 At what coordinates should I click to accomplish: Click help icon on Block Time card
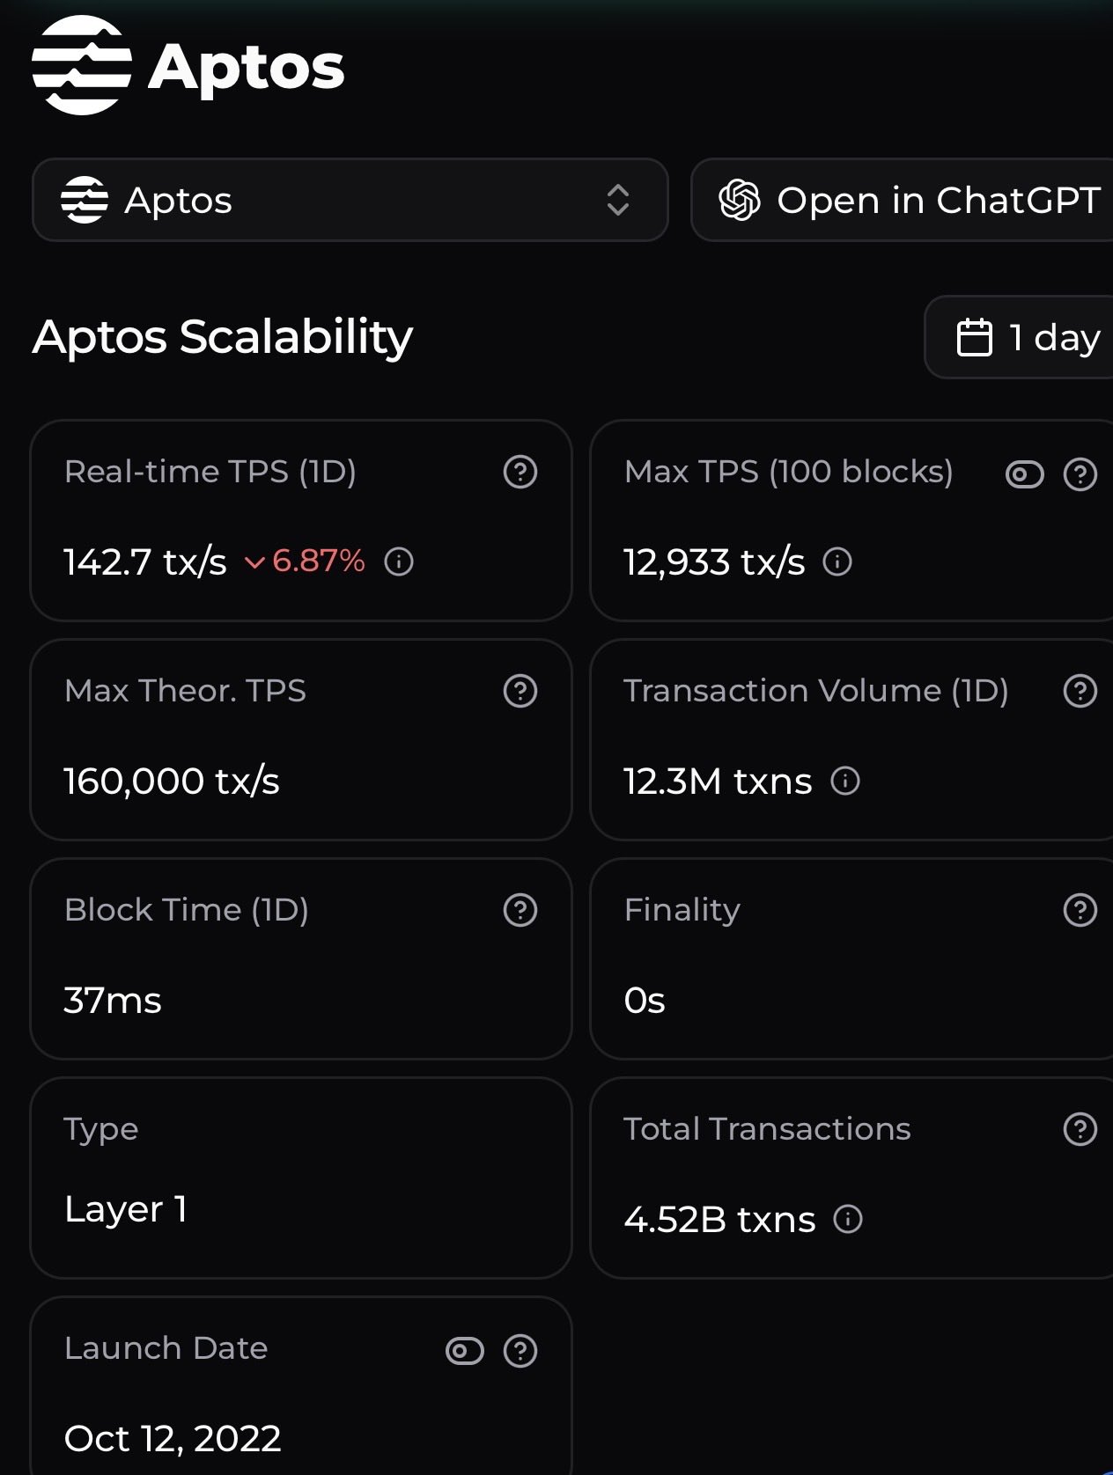point(520,910)
